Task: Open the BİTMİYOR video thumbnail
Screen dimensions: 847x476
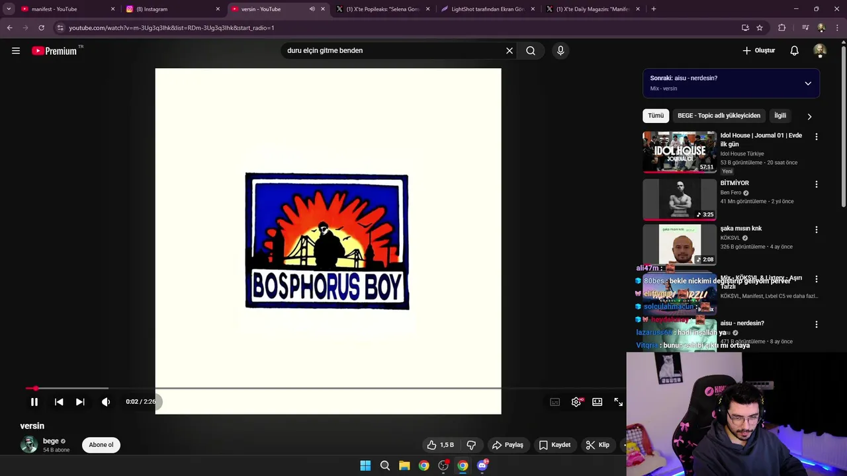Action: (680, 199)
